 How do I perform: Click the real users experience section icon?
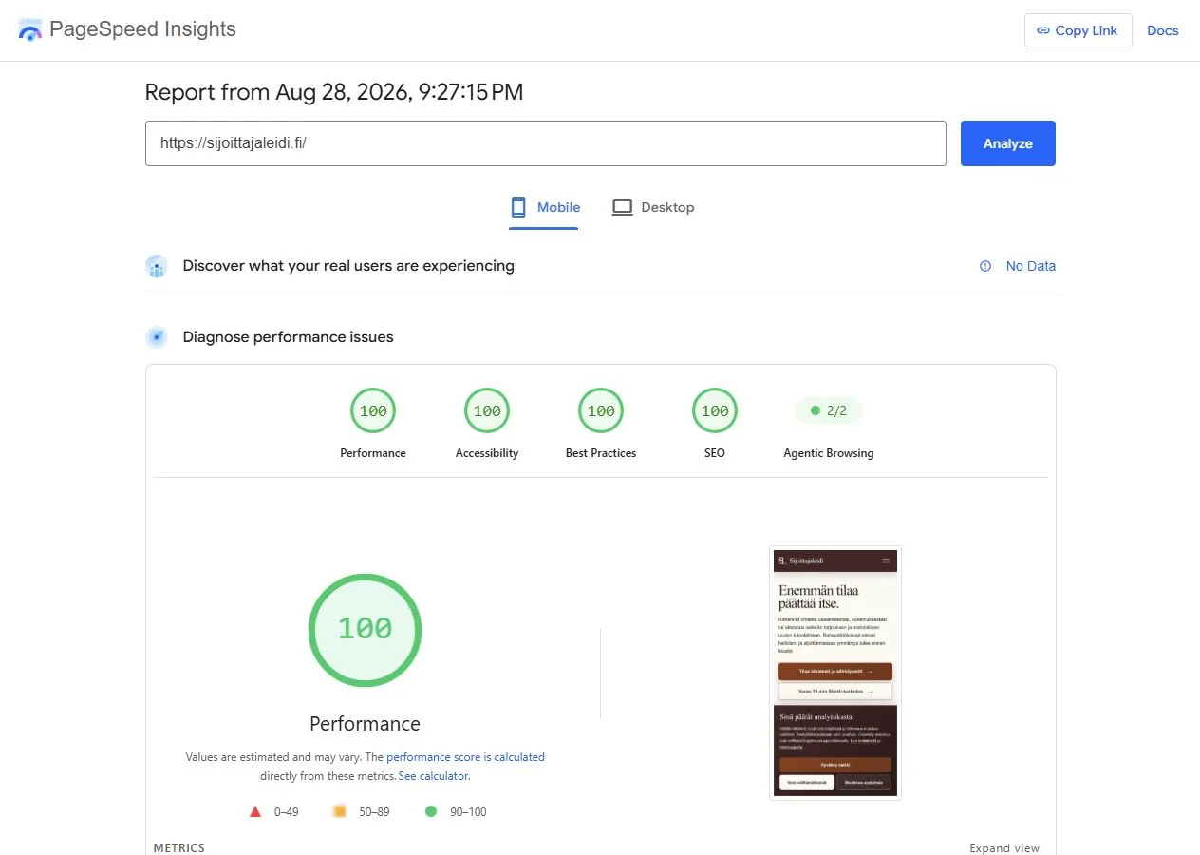coord(157,266)
